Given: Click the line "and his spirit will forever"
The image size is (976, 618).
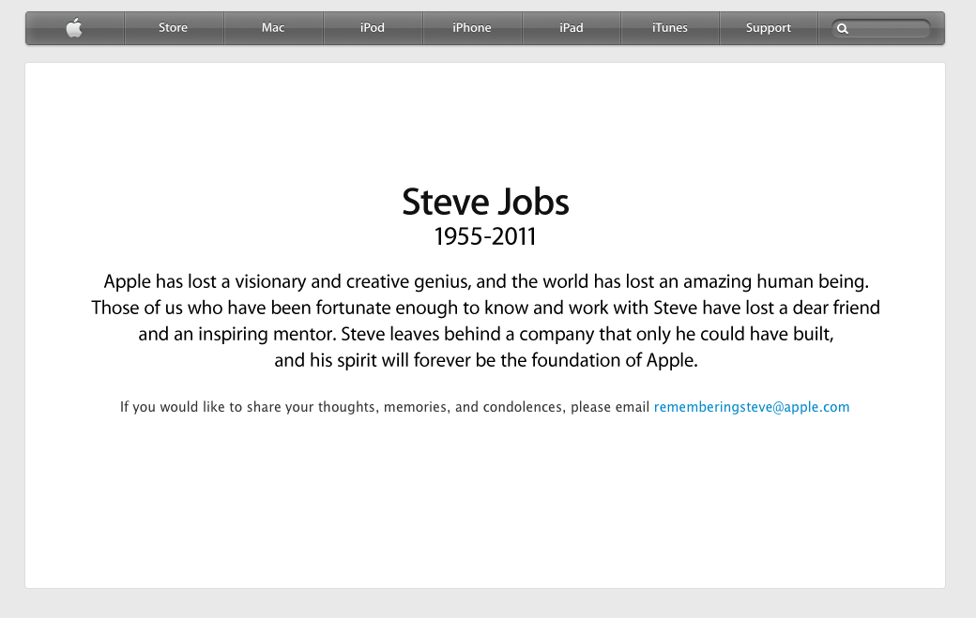Looking at the screenshot, I should pyautogui.click(x=486, y=361).
